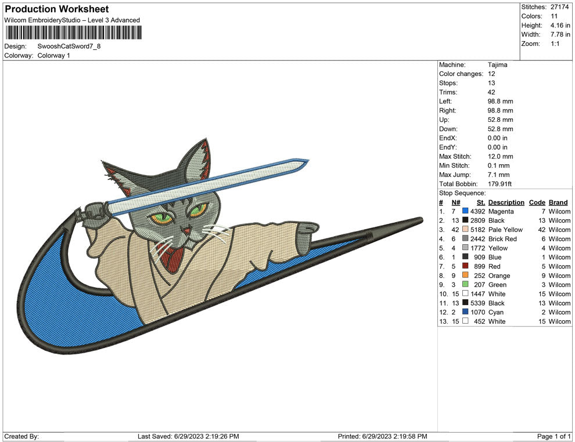Pick the Green 207 color swatch

465,284
